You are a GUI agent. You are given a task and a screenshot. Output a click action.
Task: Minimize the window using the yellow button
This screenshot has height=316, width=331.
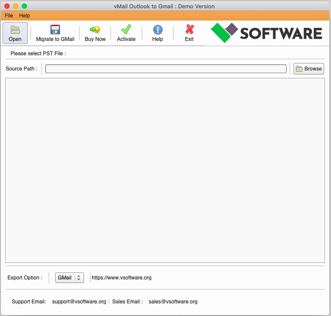pos(16,6)
